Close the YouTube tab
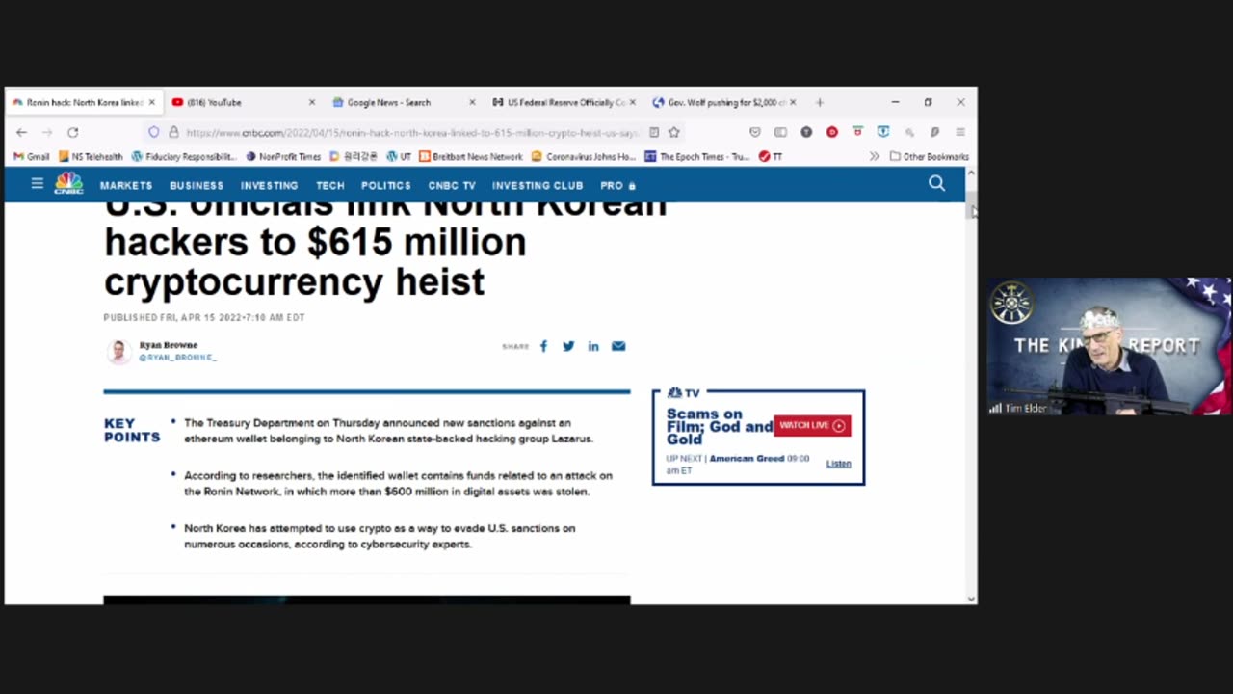Image resolution: width=1233 pixels, height=694 pixels. pos(311,102)
